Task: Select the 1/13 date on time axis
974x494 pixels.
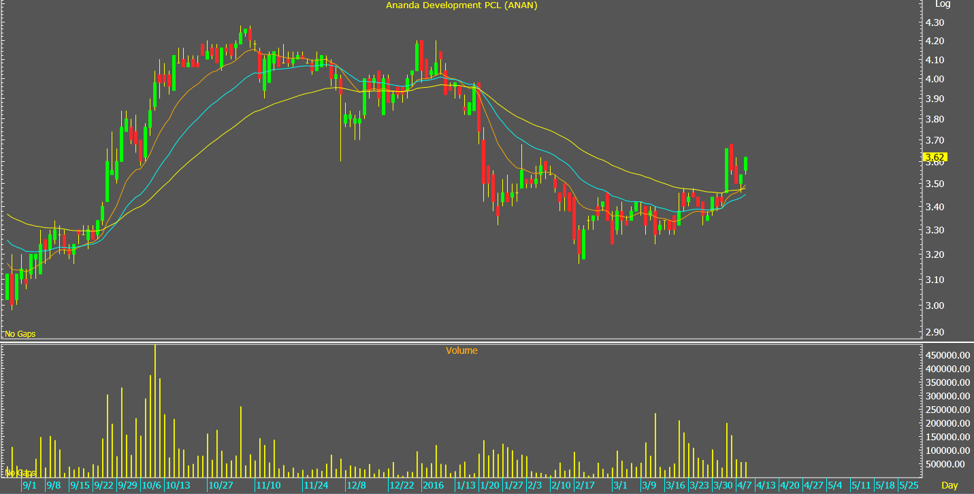Action: [x=466, y=486]
